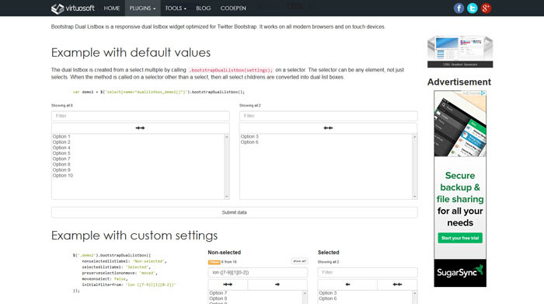Go to HOME menu item
Screen dimensions: 544x304
[x=112, y=9]
